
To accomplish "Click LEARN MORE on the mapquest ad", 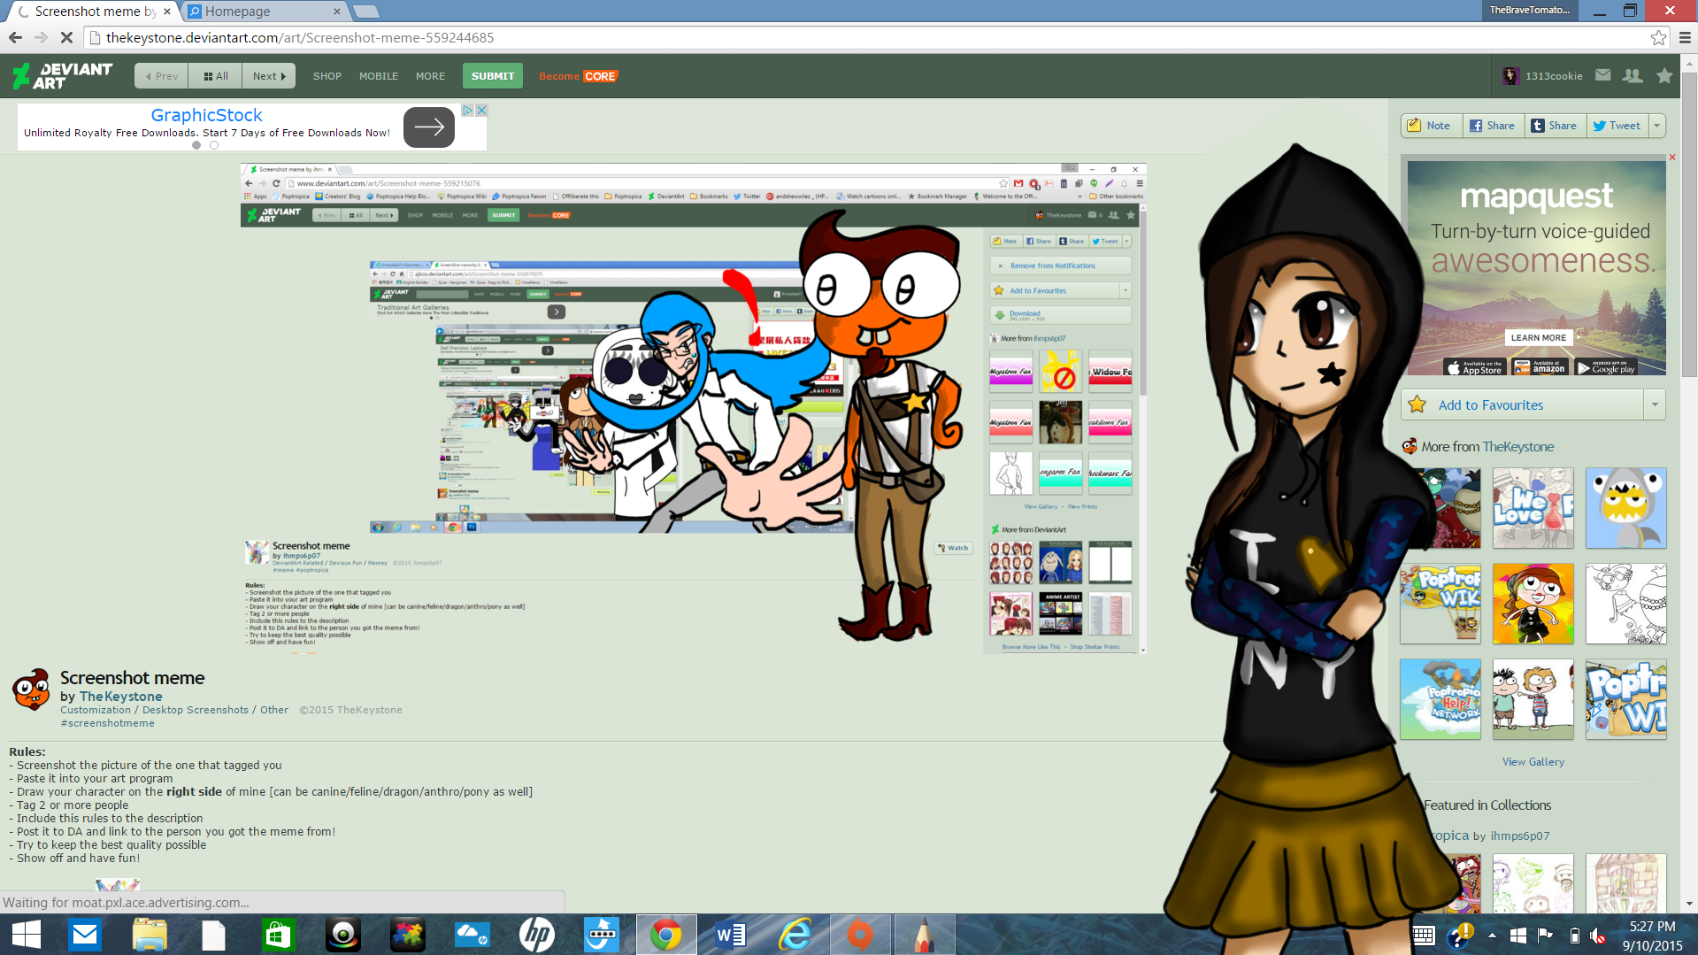I will [1538, 337].
